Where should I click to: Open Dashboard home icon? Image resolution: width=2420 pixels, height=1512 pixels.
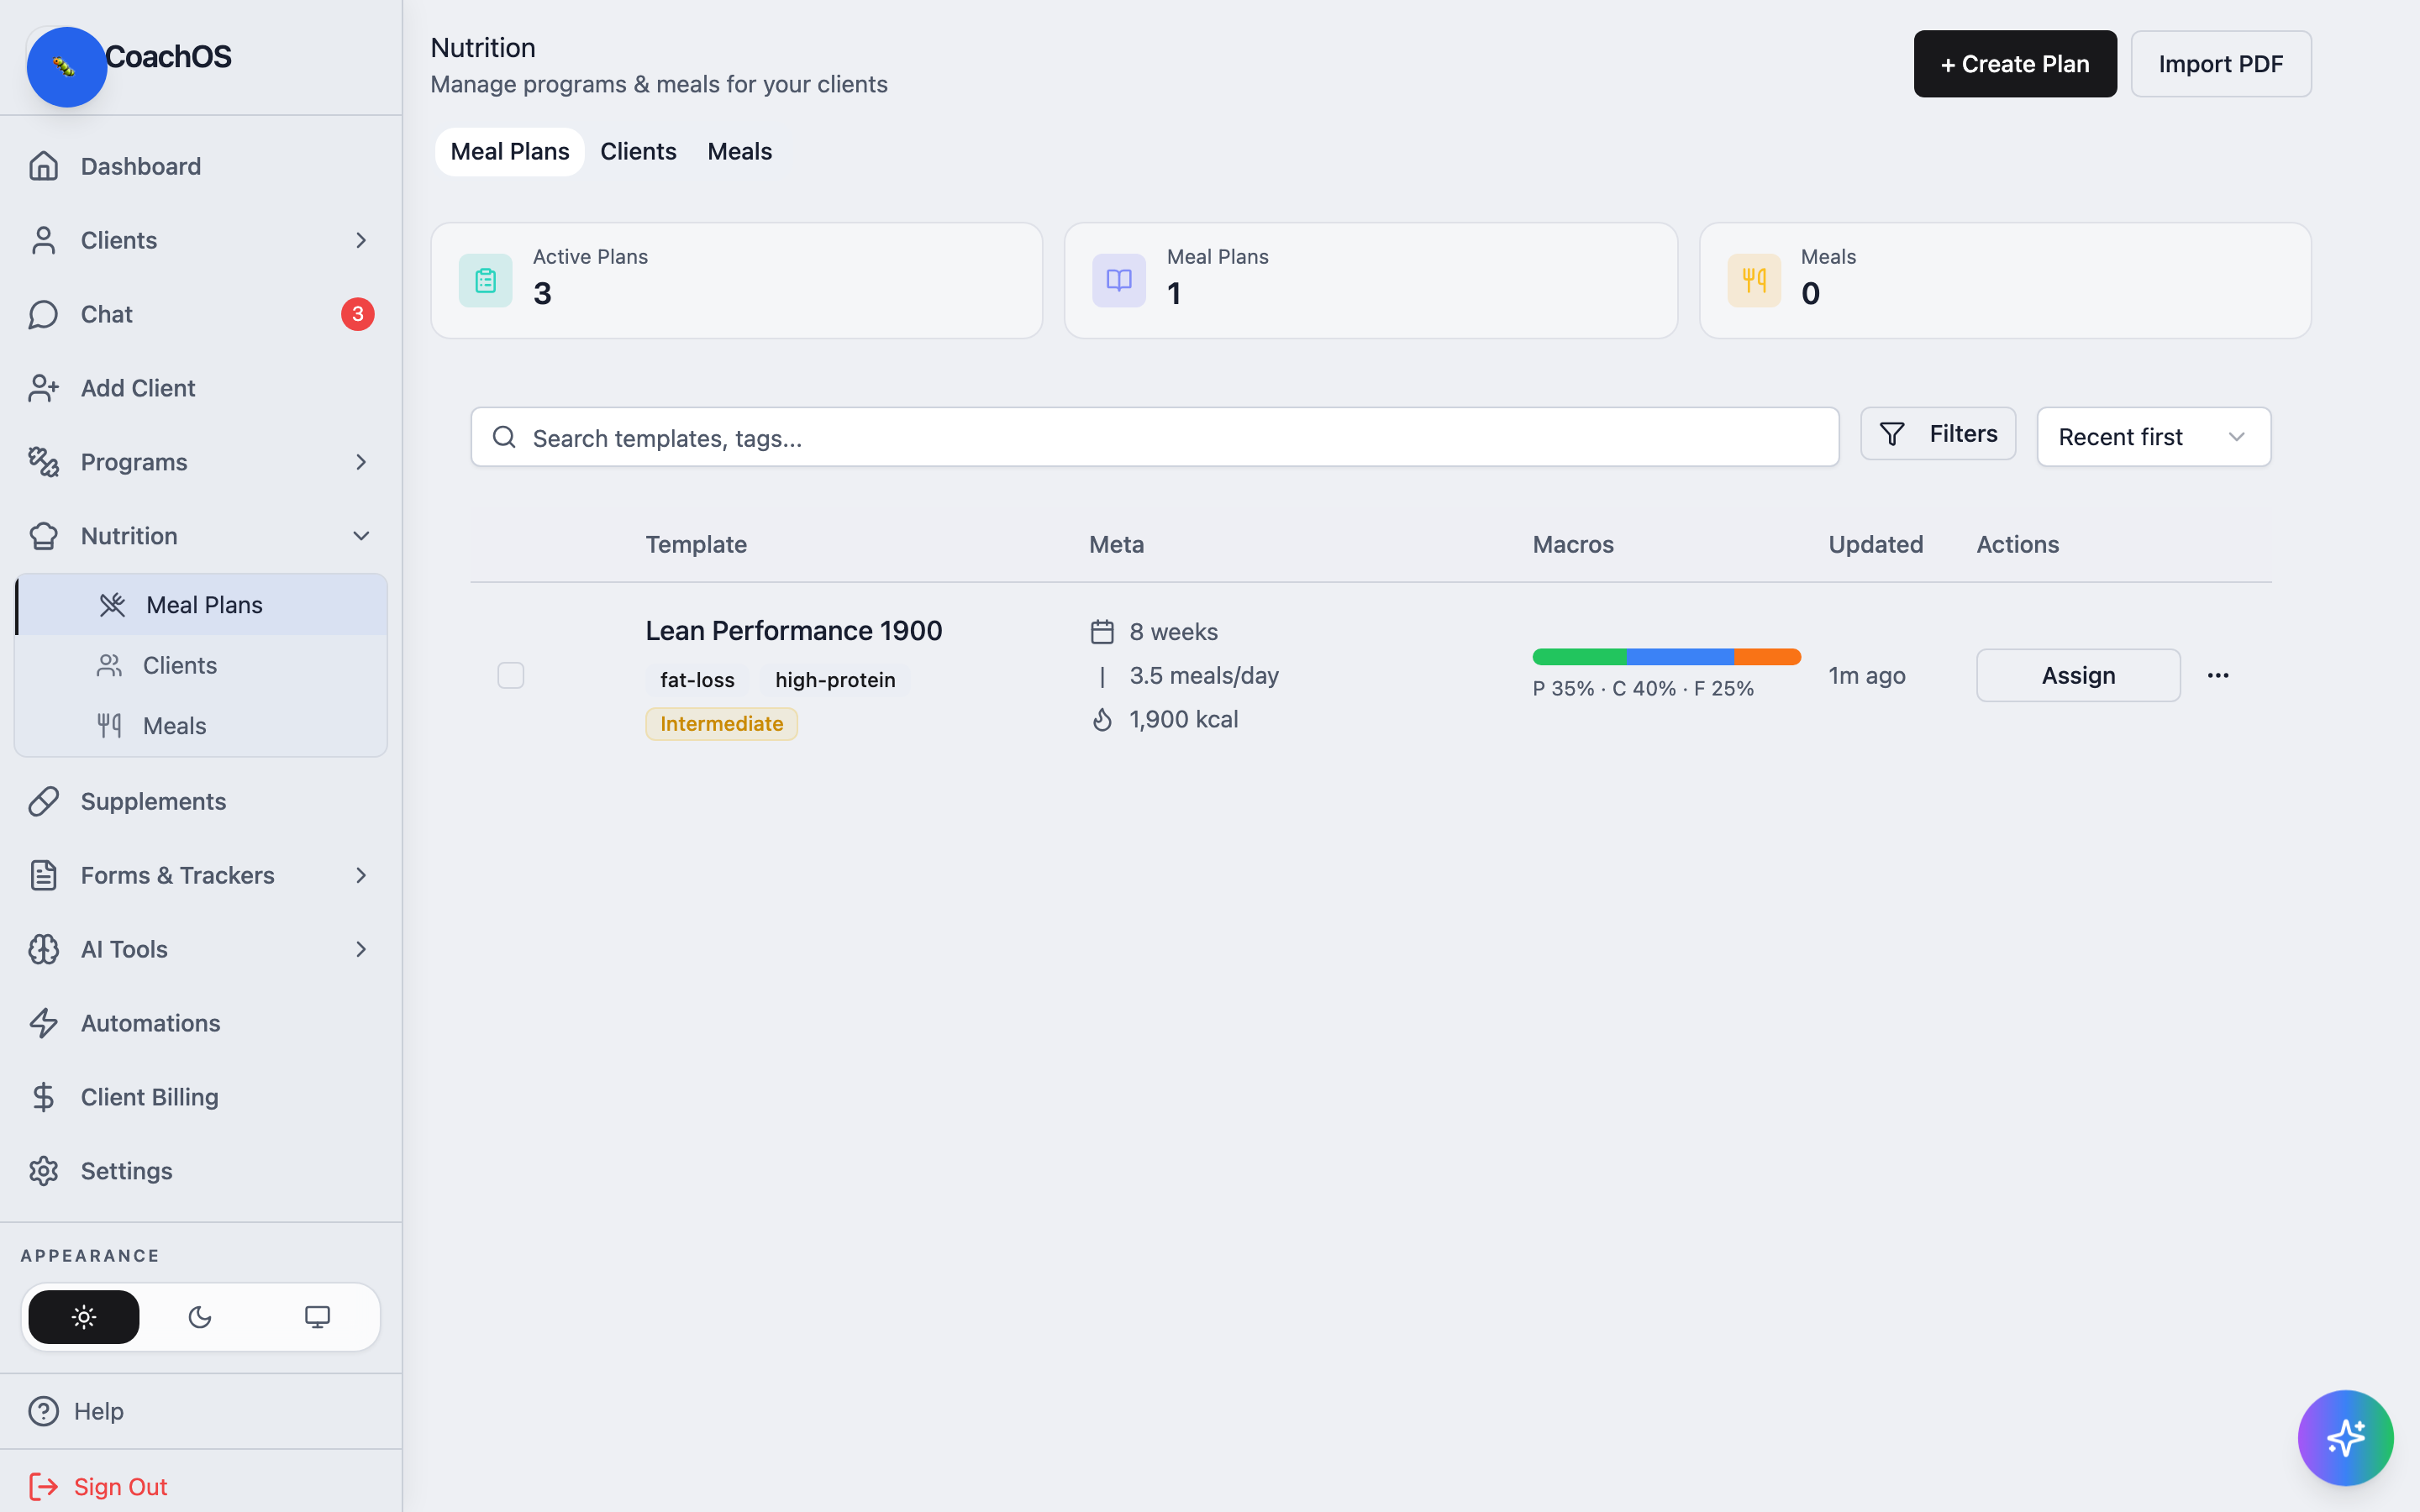(43, 166)
